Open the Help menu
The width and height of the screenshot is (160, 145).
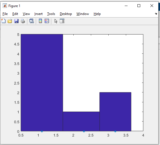97,14
